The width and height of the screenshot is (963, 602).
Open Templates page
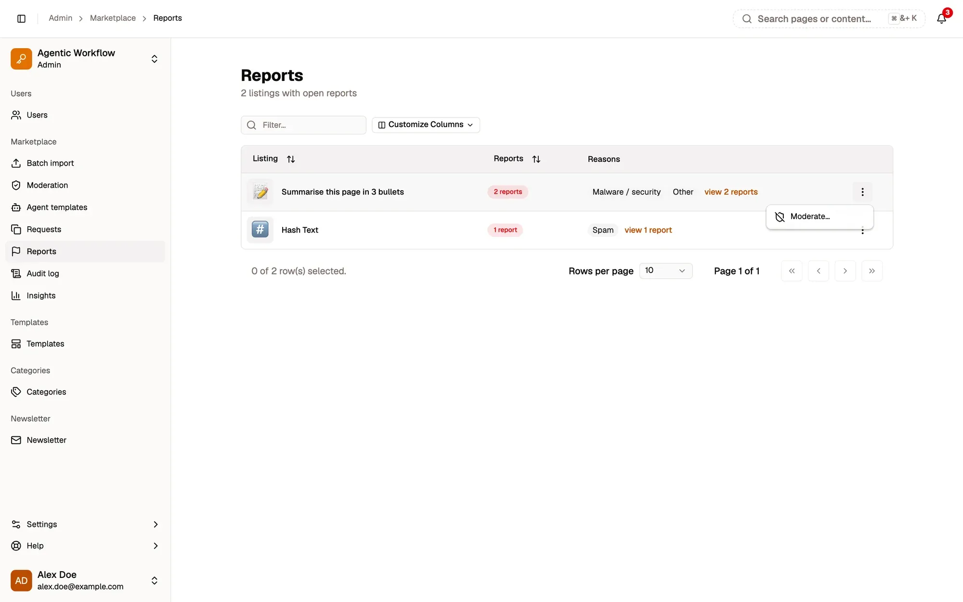[85, 343]
